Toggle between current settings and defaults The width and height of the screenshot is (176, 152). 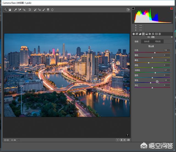pyautogui.click(x=128, y=140)
